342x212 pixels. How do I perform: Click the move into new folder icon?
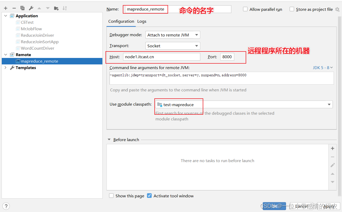[x=56, y=8]
